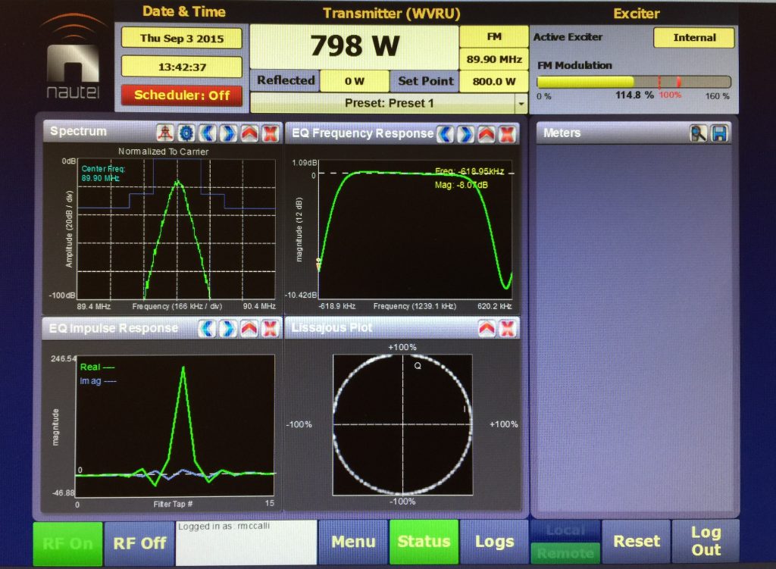
Task: Close the EQ Impulse Response panel
Action: 271,328
